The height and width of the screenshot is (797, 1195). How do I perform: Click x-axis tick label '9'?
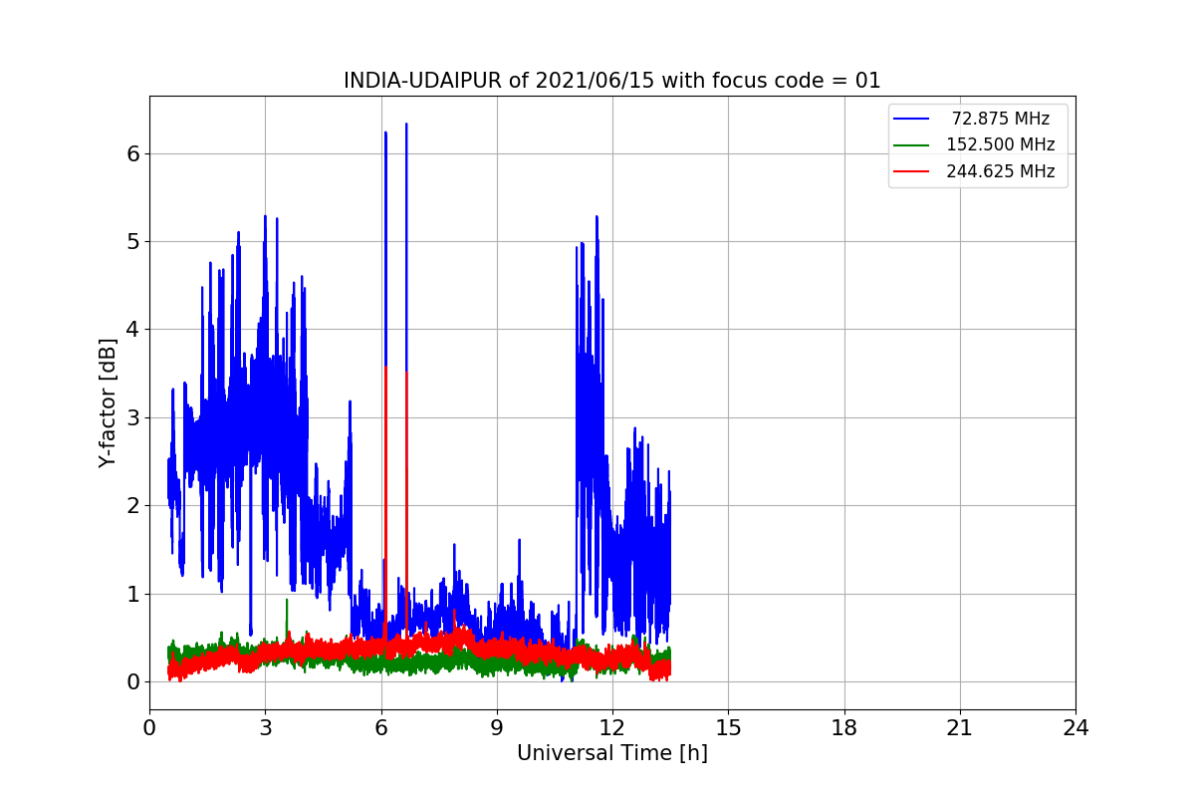(x=497, y=727)
